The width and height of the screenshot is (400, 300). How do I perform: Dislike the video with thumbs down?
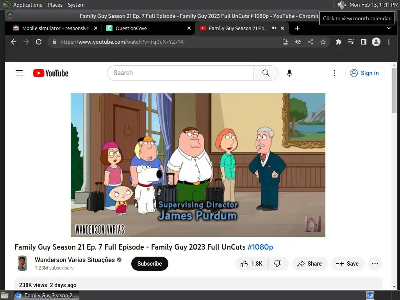pyautogui.click(x=278, y=264)
